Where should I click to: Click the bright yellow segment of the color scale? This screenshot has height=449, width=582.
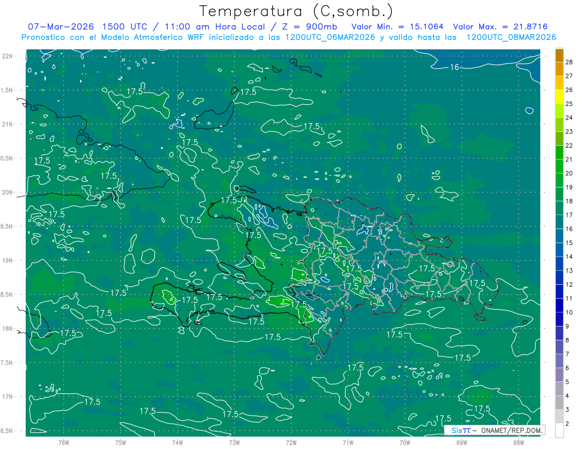(559, 97)
